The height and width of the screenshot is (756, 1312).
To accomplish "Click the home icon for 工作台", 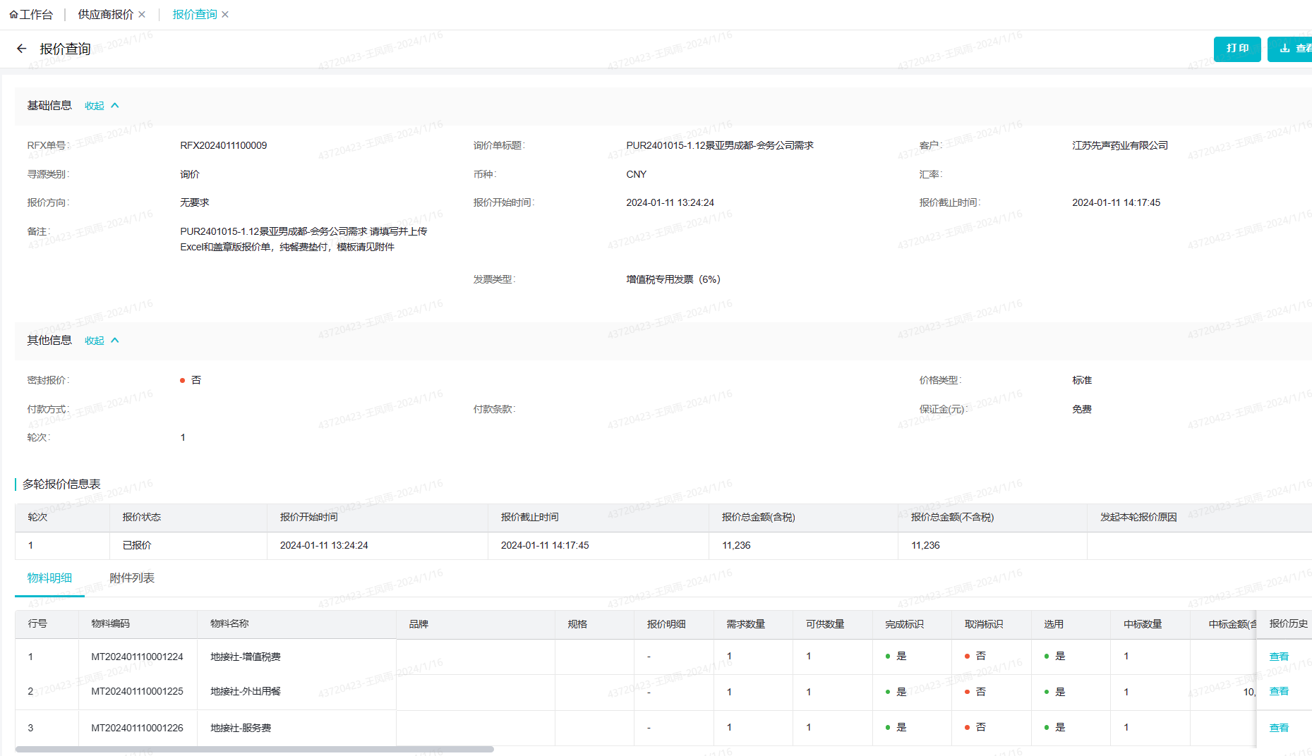I will pyautogui.click(x=13, y=15).
